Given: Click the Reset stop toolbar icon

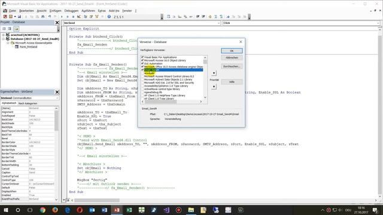Looking at the screenshot, I should pos(73,17).
